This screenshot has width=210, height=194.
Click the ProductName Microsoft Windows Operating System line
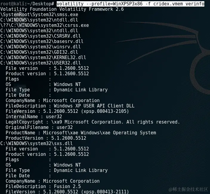(81, 133)
